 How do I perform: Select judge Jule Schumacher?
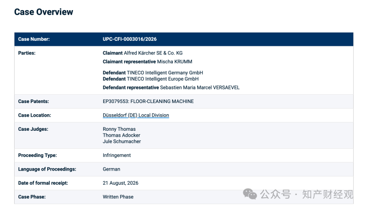tap(122, 141)
